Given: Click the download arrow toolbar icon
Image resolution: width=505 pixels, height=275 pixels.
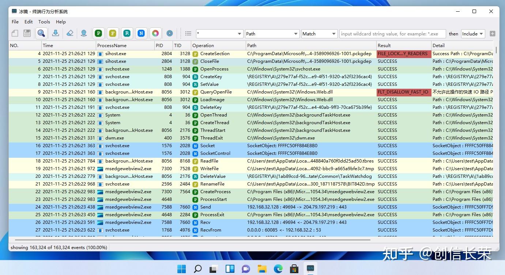Looking at the screenshot, I should point(56,34).
